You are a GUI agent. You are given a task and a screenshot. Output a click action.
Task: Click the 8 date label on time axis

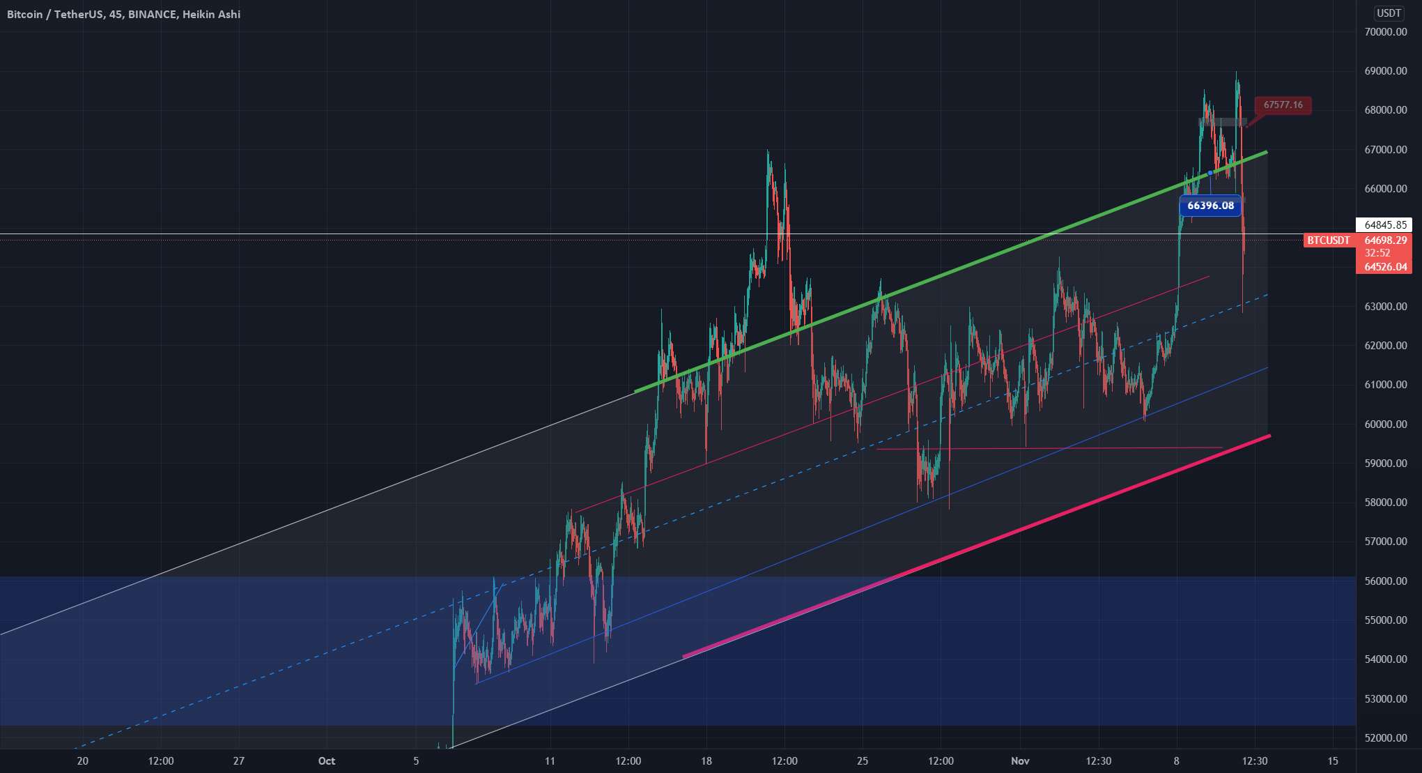click(x=1176, y=761)
